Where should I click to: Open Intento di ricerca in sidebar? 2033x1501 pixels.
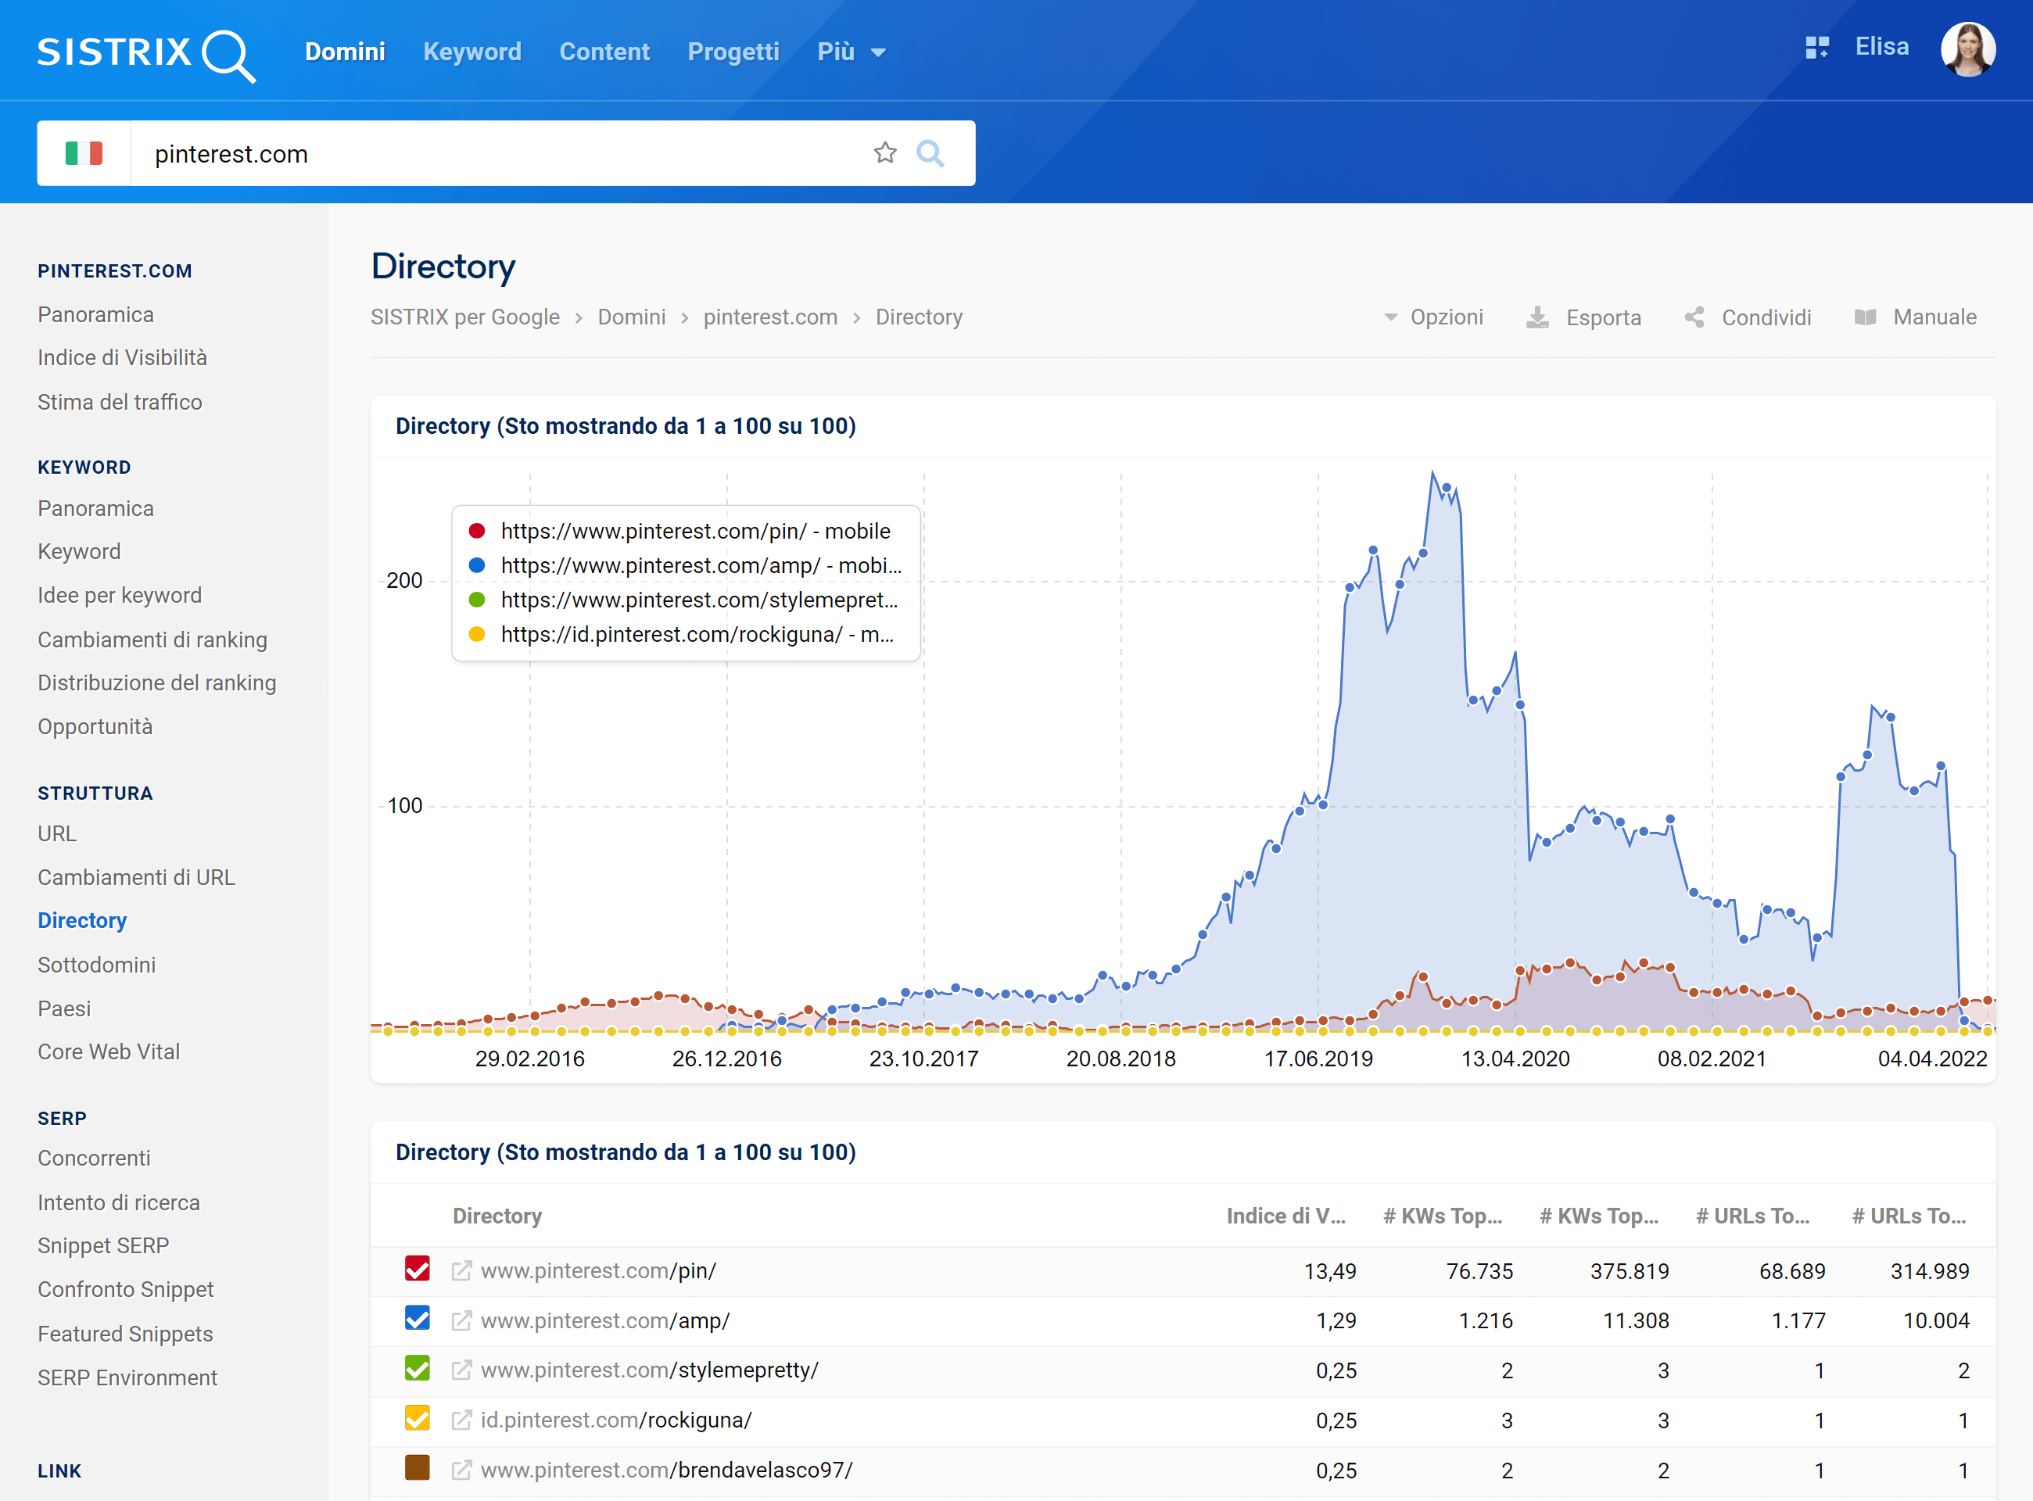119,1203
